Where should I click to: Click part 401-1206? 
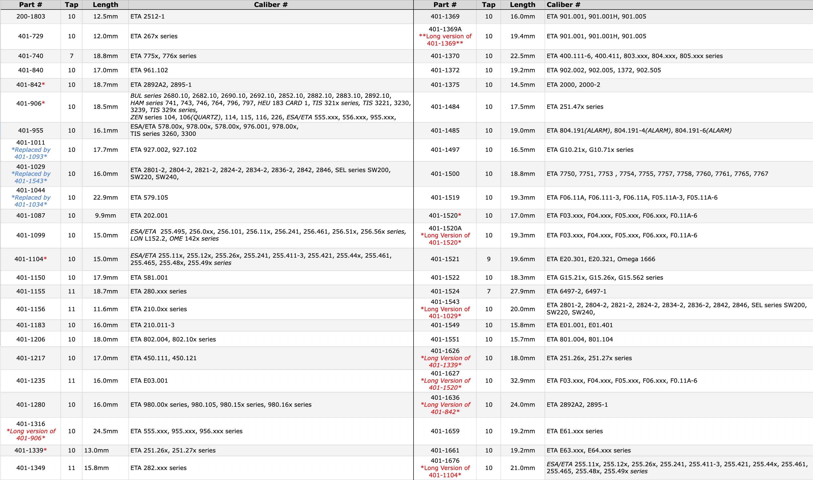pyautogui.click(x=31, y=339)
